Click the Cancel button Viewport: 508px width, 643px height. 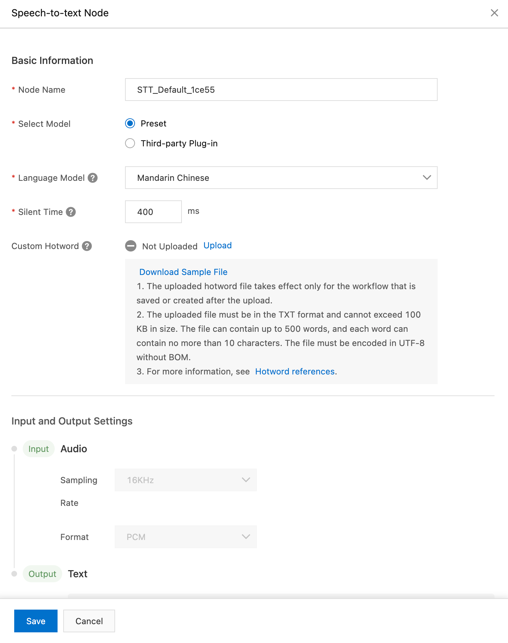(89, 621)
